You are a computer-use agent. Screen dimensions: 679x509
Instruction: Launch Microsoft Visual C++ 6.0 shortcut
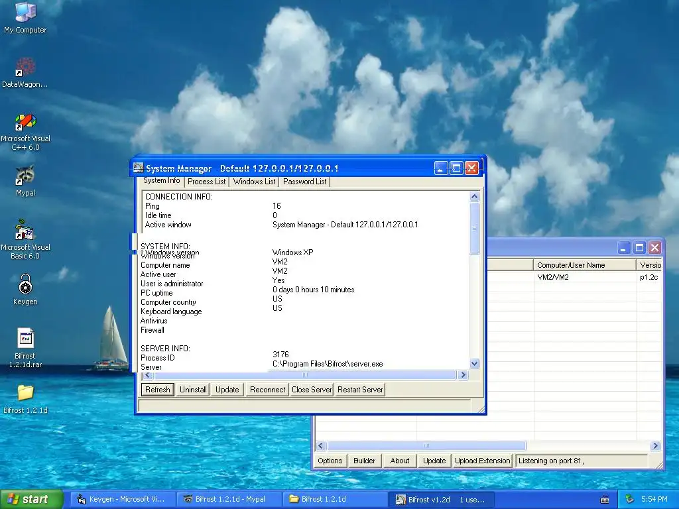[x=25, y=132]
